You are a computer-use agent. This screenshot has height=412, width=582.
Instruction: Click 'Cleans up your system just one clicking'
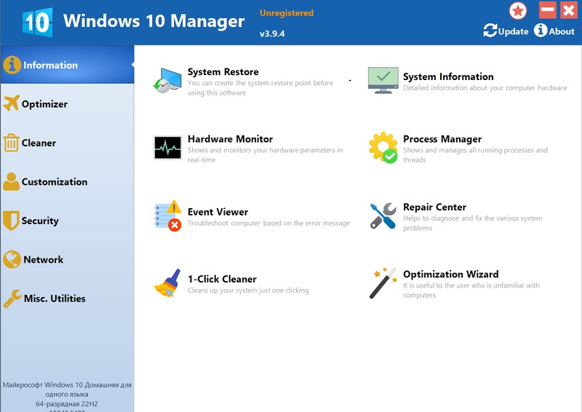[248, 290]
